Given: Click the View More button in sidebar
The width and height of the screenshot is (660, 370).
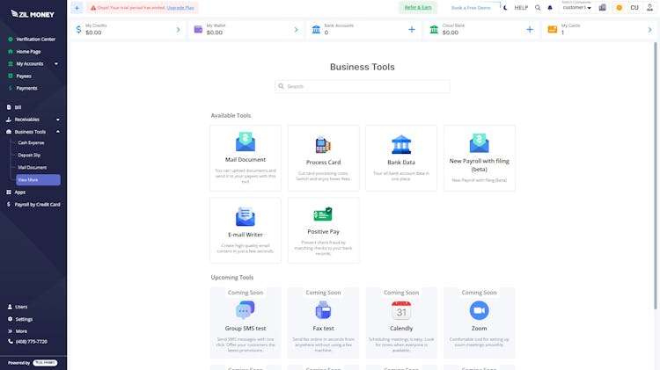Looking at the screenshot, I should click(39, 180).
